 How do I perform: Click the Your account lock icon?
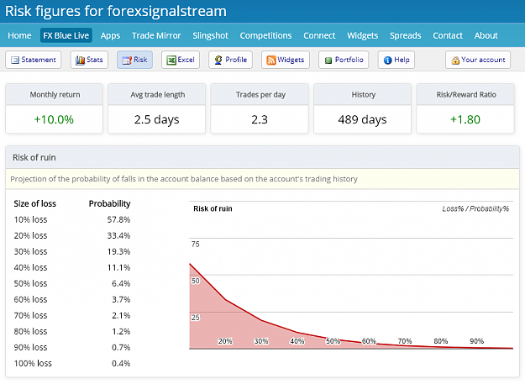455,60
